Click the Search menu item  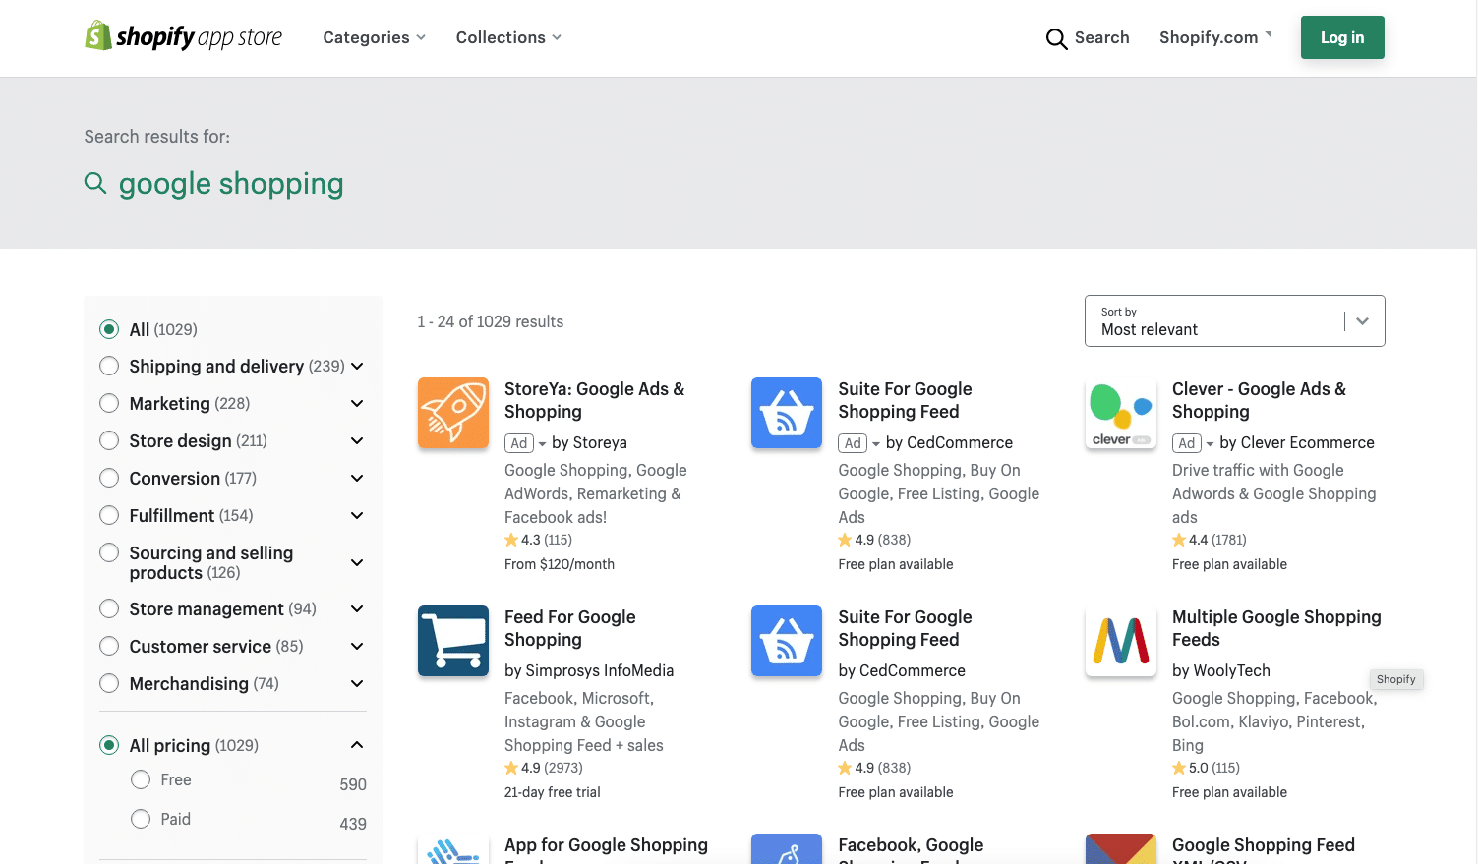coord(1088,37)
